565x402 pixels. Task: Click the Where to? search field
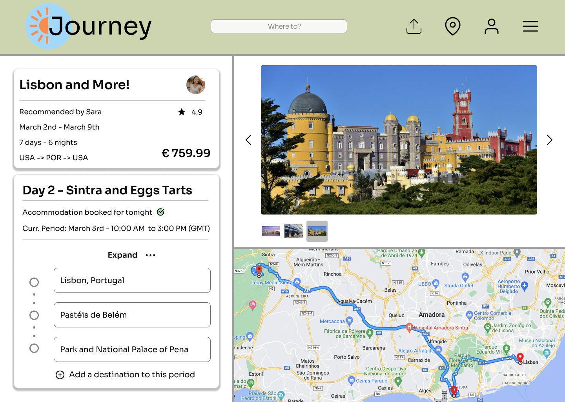coord(279,26)
